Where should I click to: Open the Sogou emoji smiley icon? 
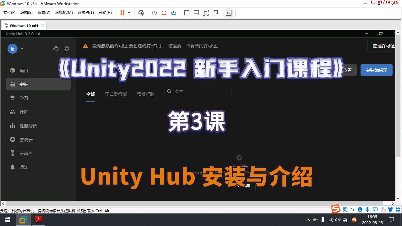(x=360, y=209)
